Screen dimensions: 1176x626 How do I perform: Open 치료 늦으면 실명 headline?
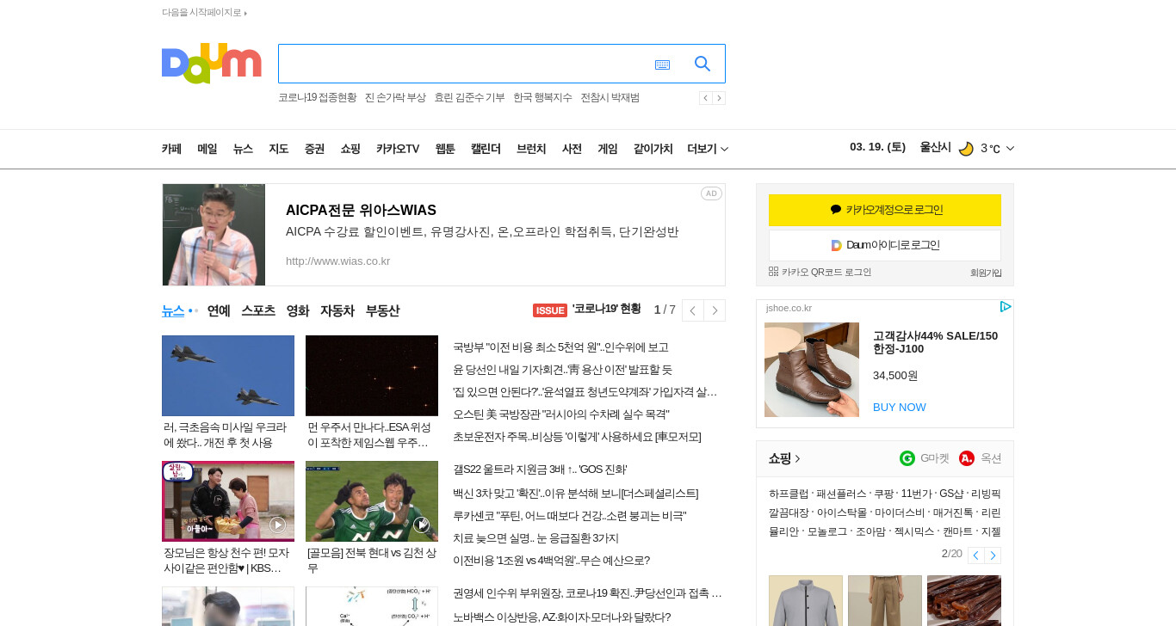coord(535,538)
